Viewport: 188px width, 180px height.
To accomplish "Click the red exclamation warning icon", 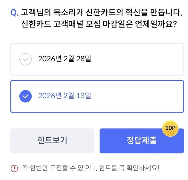I will point(14,168).
